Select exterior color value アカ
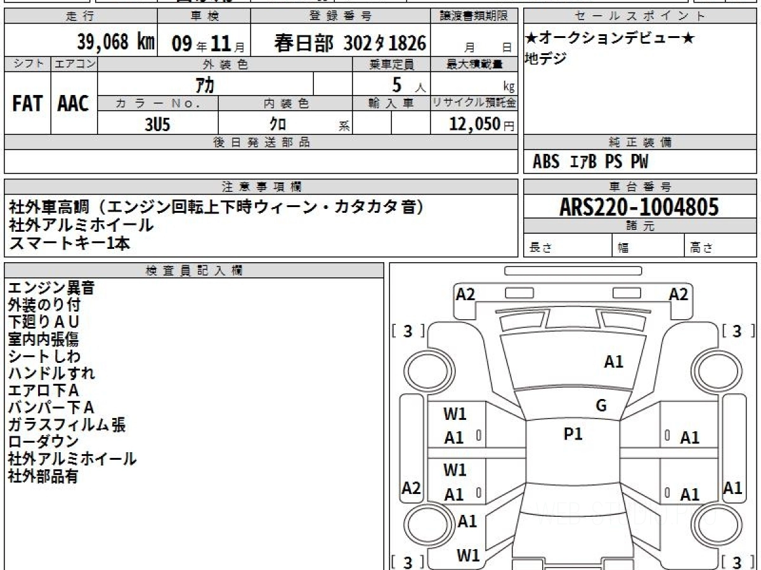The image size is (761, 570). pyautogui.click(x=205, y=85)
